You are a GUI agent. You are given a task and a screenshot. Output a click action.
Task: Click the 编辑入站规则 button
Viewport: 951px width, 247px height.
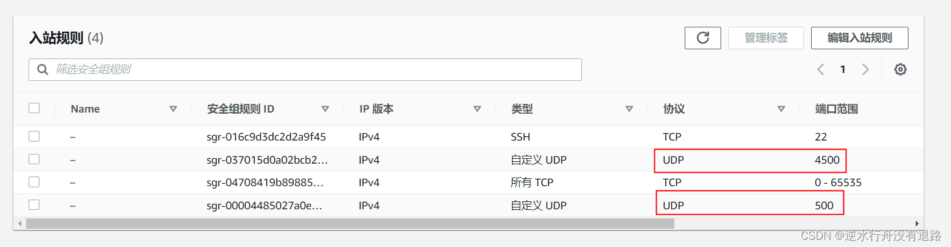pyautogui.click(x=860, y=38)
